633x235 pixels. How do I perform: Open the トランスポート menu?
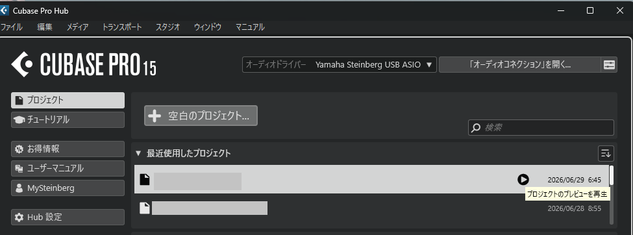(x=122, y=27)
